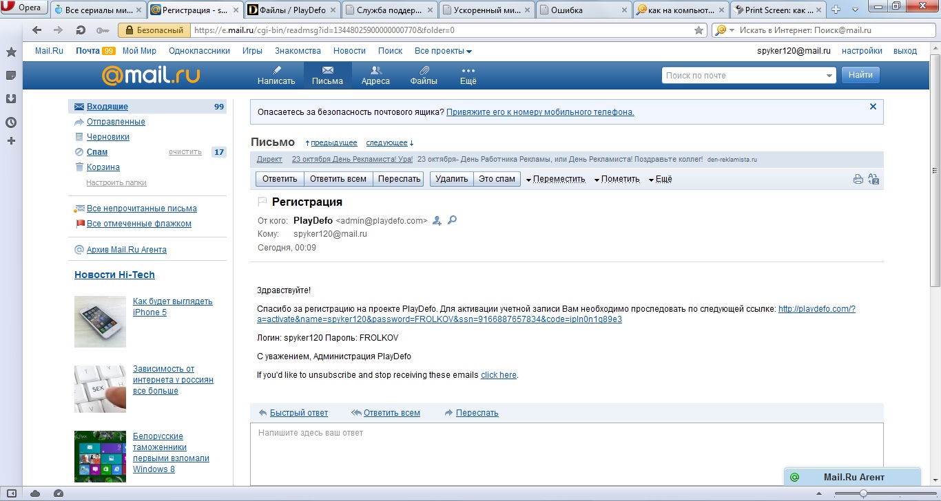Image resolution: width=941 pixels, height=501 pixels.
Task: Open Отправленные sent folder
Action: pyautogui.click(x=116, y=122)
